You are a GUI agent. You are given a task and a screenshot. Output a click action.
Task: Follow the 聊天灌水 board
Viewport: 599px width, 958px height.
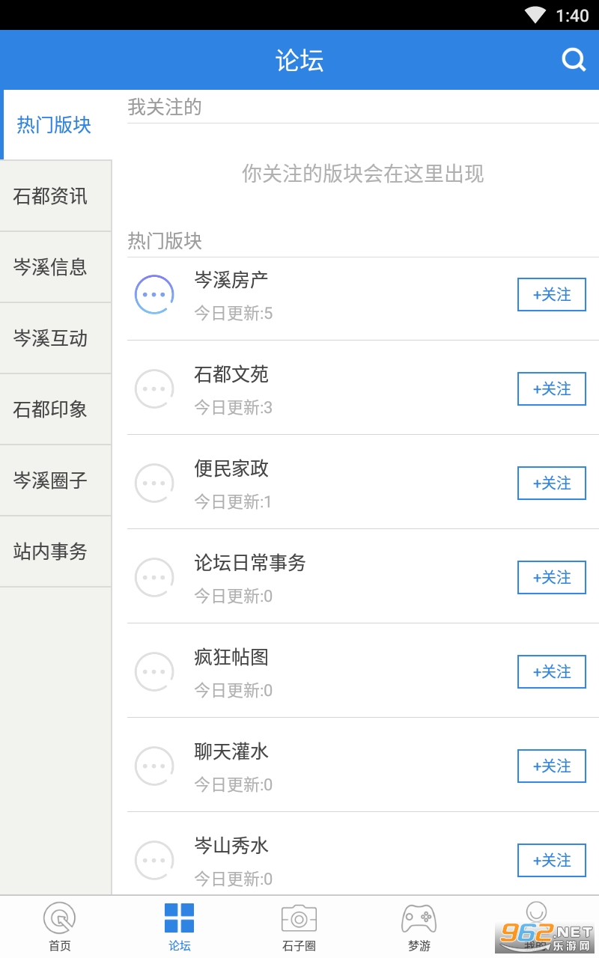pyautogui.click(x=552, y=766)
